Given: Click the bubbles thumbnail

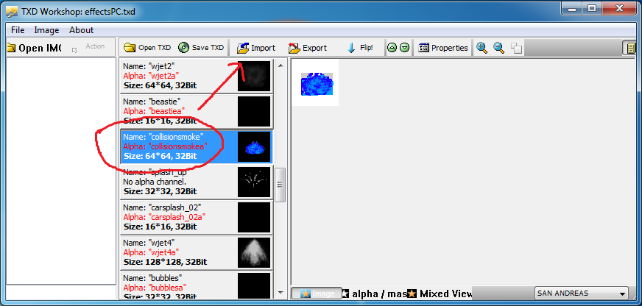Looking at the screenshot, I should coord(254,285).
